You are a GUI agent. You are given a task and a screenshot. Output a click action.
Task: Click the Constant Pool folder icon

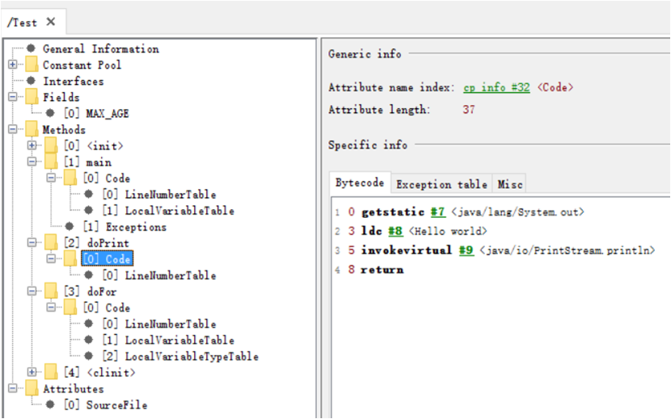tap(32, 65)
